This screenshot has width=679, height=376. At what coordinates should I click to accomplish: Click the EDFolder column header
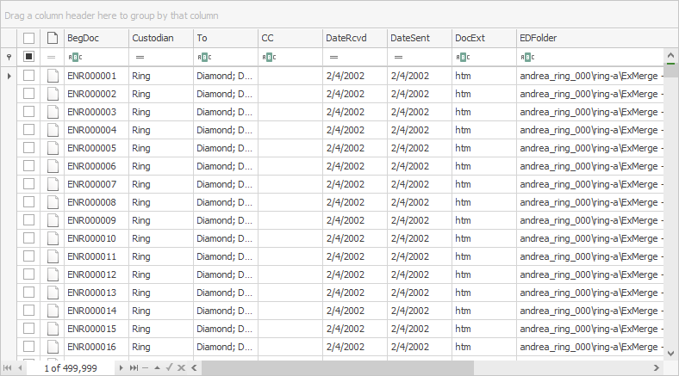(589, 38)
